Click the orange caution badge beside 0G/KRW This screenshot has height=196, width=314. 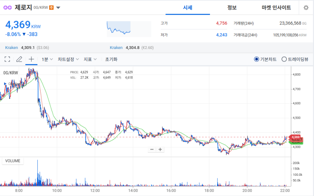51,8
